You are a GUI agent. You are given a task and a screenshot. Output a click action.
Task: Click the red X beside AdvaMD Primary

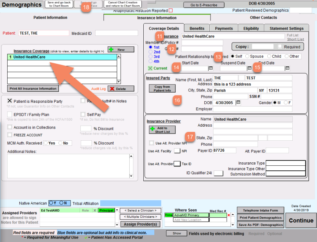[228, 215]
